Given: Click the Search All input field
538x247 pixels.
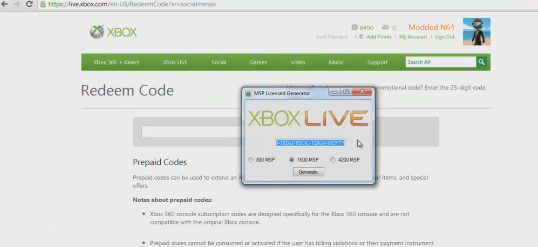Looking at the screenshot, I should pyautogui.click(x=441, y=62).
